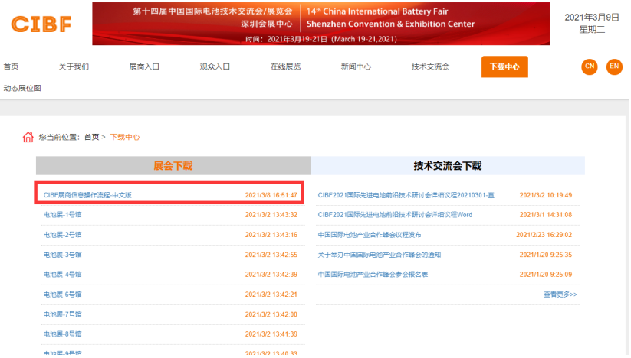Click the home icon in breadcrumb

(28, 137)
